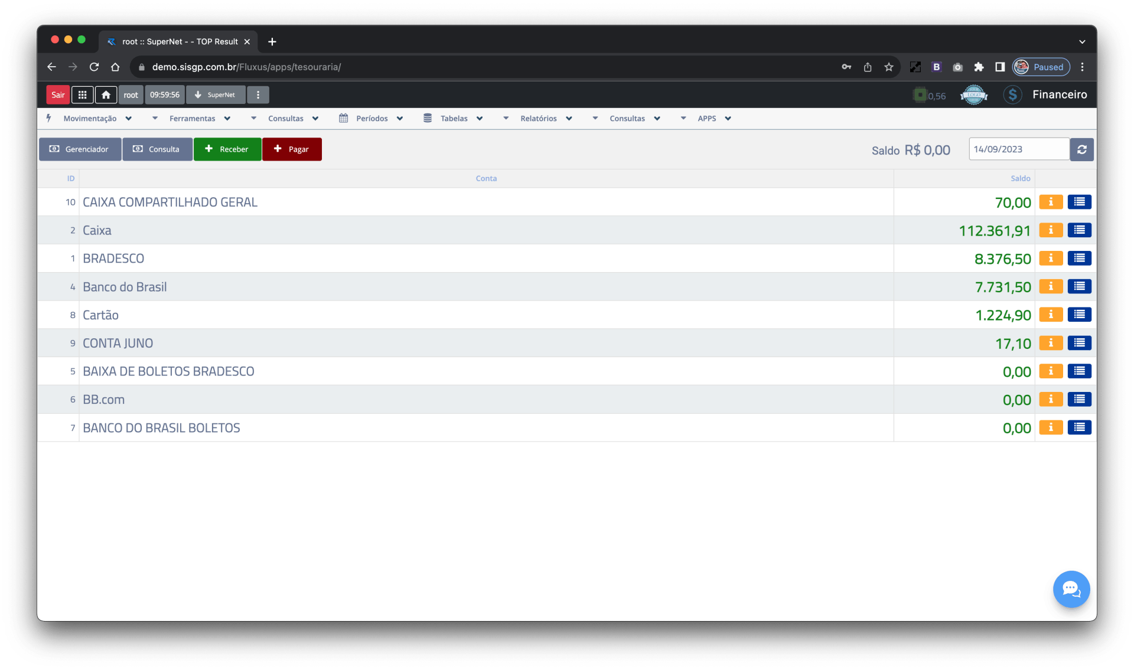Click the CONTA JUNO list icon
Screen dimensions: 1134x670
coord(1079,343)
